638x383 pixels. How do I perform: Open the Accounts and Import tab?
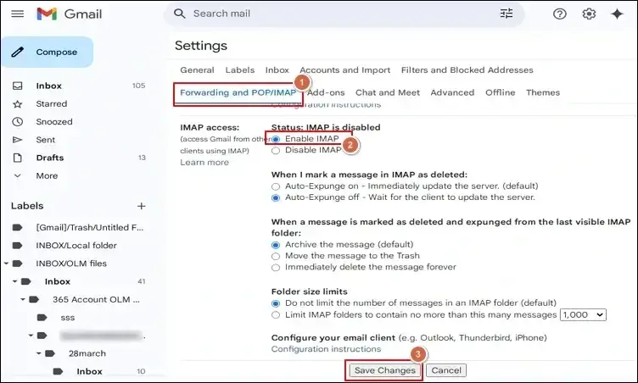coord(345,70)
